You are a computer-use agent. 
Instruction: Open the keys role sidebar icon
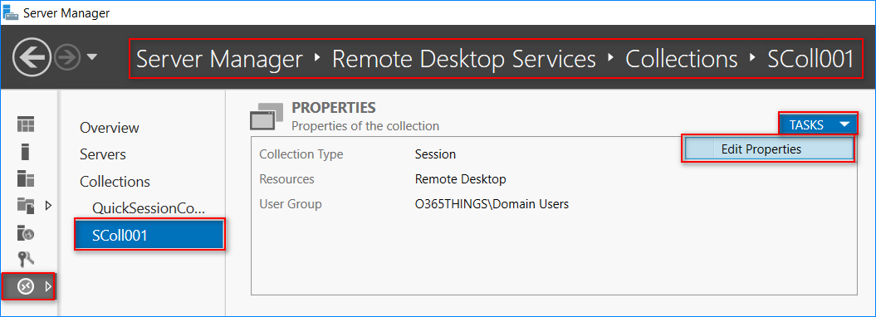[x=26, y=258]
